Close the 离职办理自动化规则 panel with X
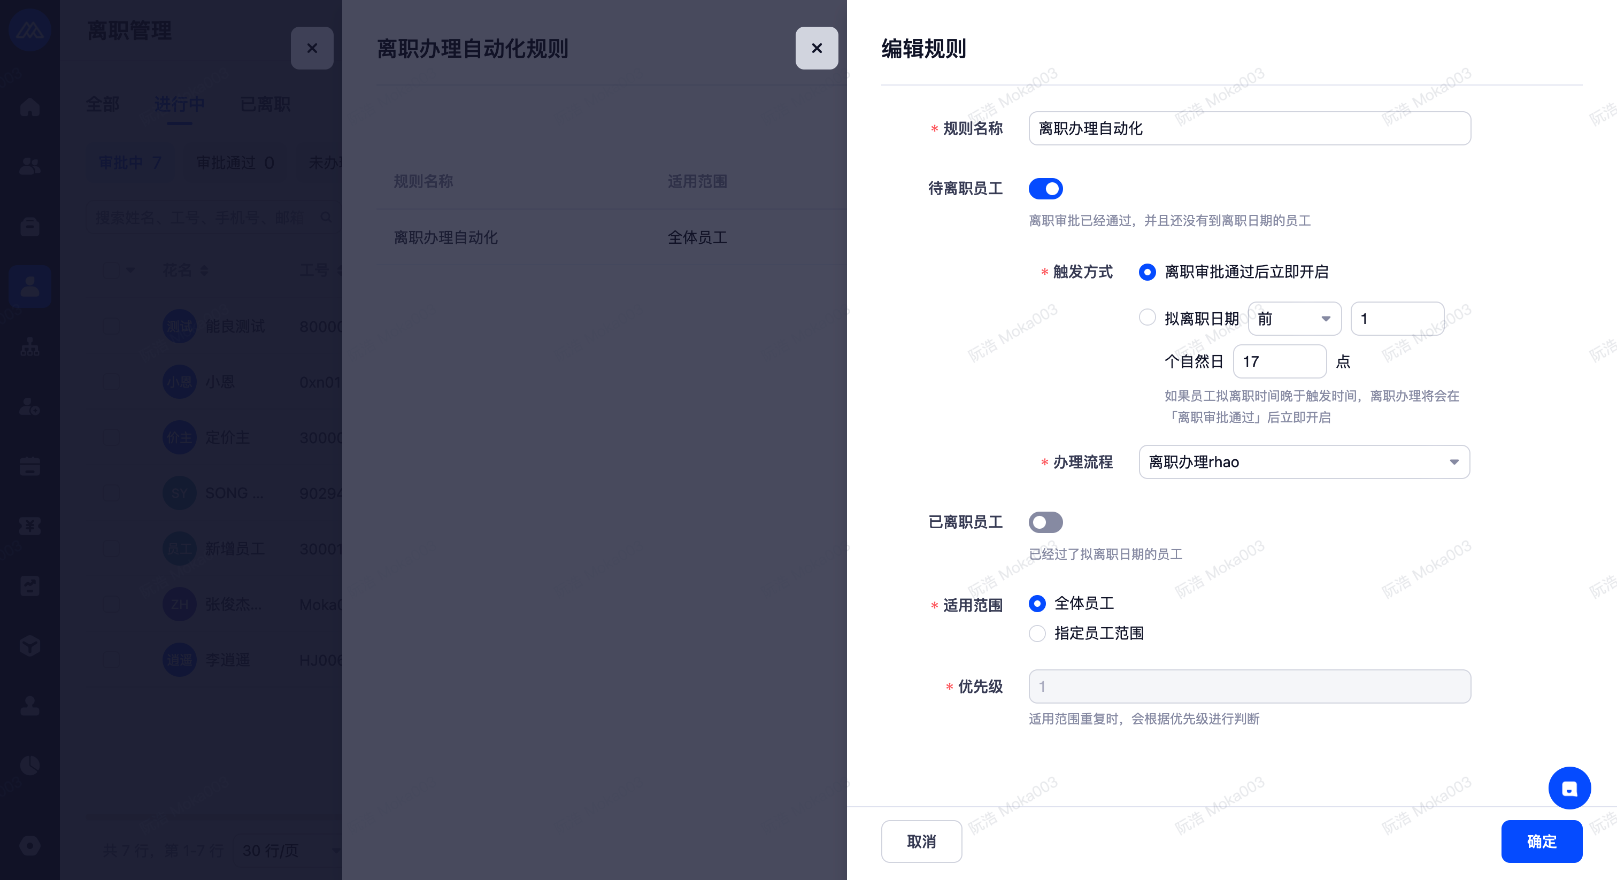This screenshot has width=1617, height=880. pos(816,48)
